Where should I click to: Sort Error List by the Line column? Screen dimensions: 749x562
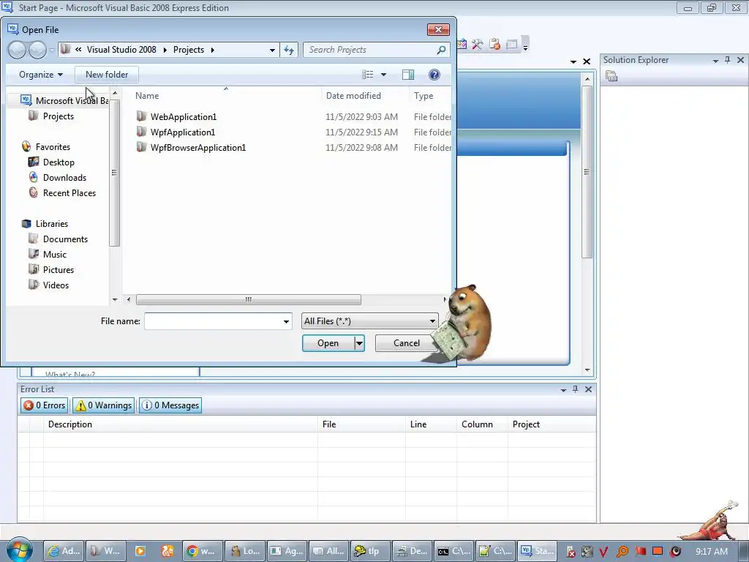click(x=432, y=424)
